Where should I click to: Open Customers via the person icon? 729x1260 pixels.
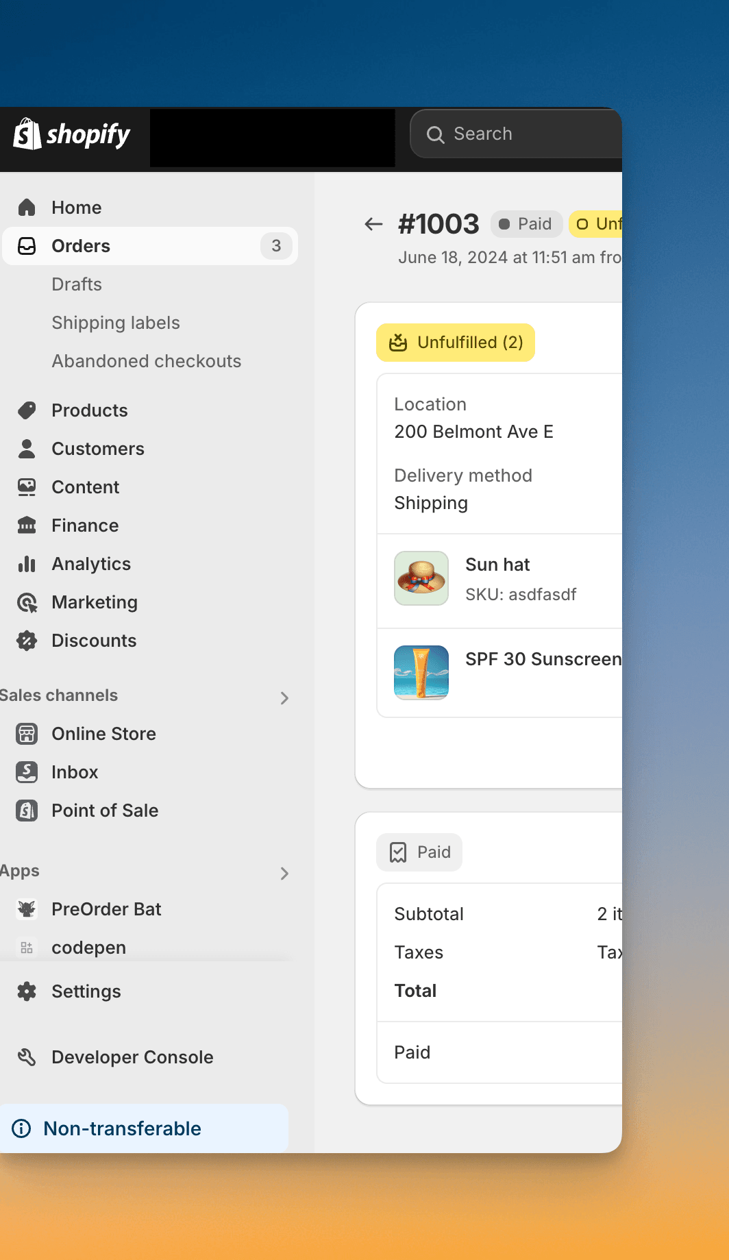tap(27, 449)
